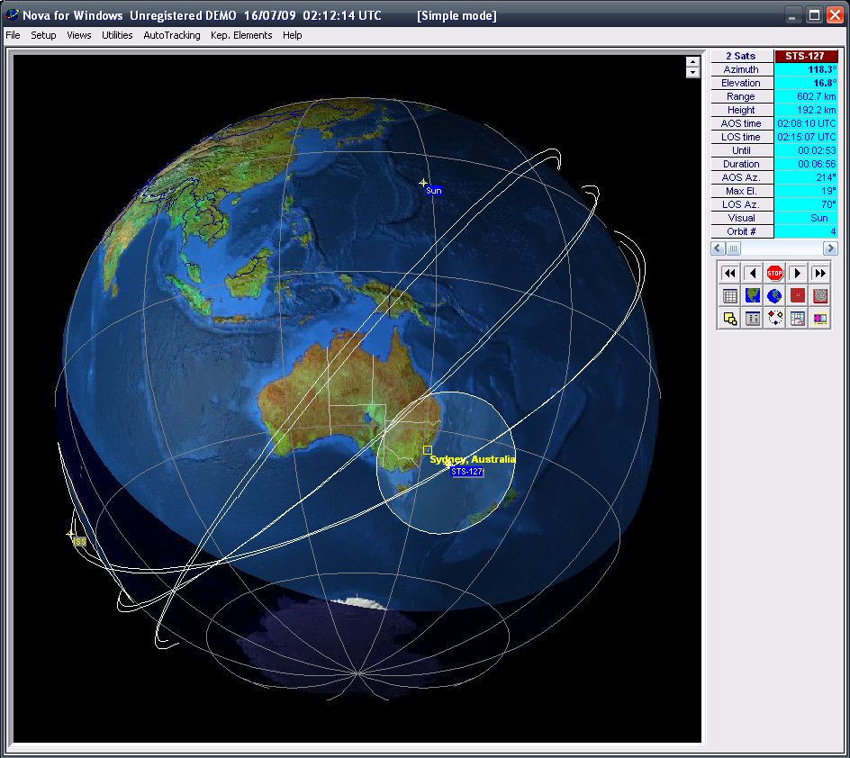The image size is (850, 758).
Task: Minimize the Nova for Windows window
Action: [793, 15]
